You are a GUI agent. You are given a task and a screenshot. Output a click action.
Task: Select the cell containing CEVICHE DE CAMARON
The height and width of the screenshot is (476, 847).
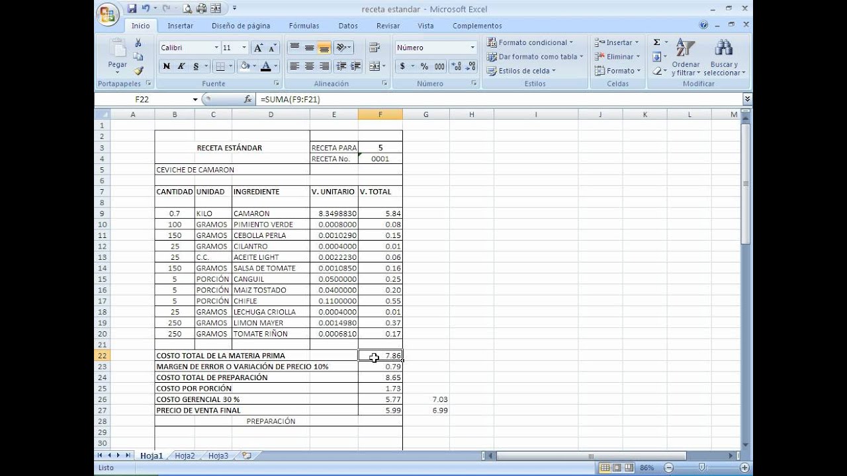(232, 170)
